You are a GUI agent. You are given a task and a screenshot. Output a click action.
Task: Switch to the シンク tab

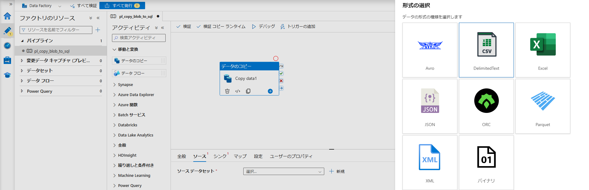(x=220, y=156)
